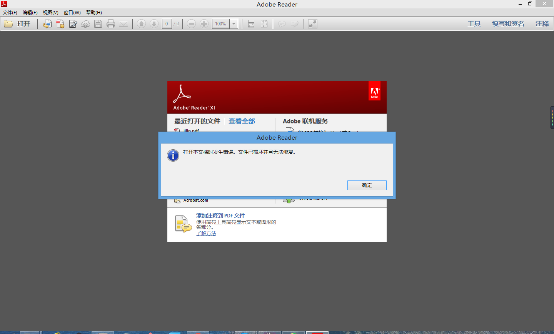Image resolution: width=554 pixels, height=334 pixels.
Task: Click 确定 in the error dialog
Action: [x=367, y=185]
